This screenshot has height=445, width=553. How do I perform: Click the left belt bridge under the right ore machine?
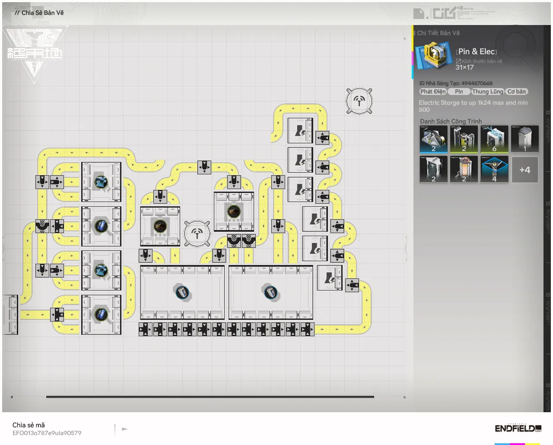[x=234, y=241]
